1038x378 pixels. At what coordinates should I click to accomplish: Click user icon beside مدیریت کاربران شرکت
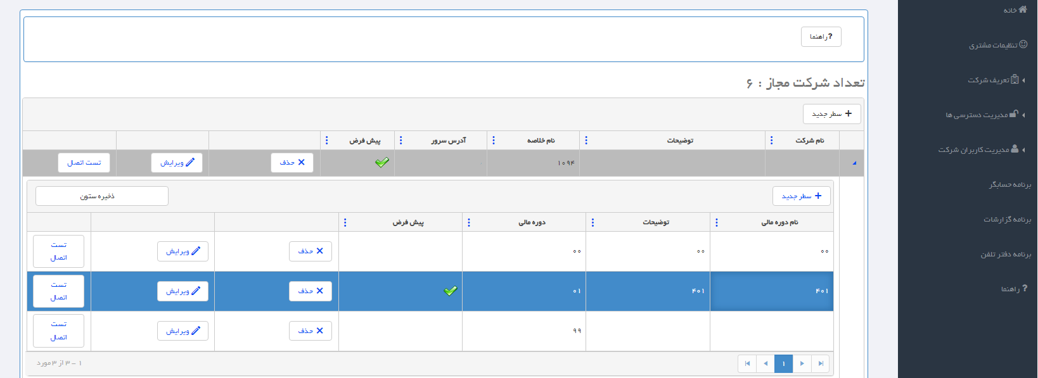1015,149
